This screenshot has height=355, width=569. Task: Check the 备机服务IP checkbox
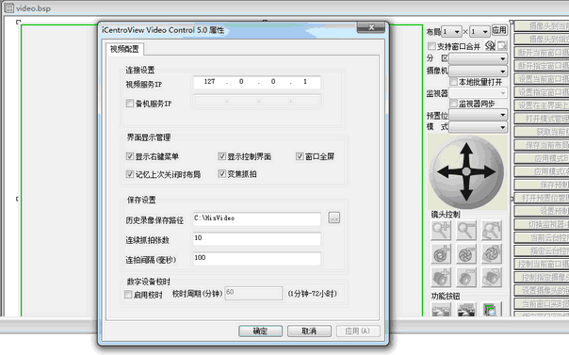pyautogui.click(x=130, y=103)
